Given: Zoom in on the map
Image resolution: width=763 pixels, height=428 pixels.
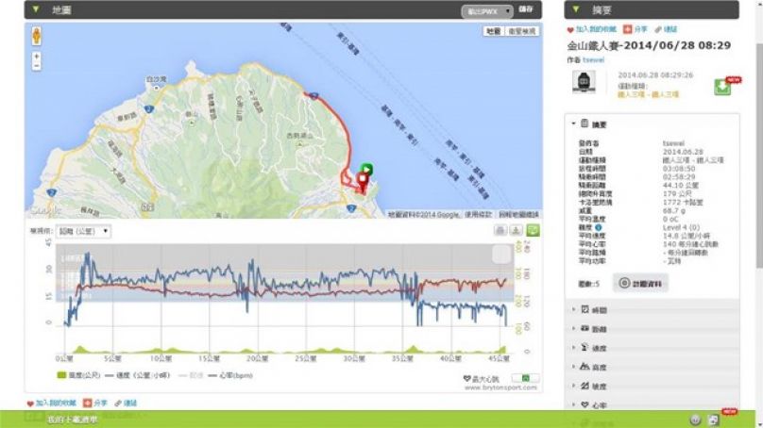Looking at the screenshot, I should pyautogui.click(x=37, y=57).
